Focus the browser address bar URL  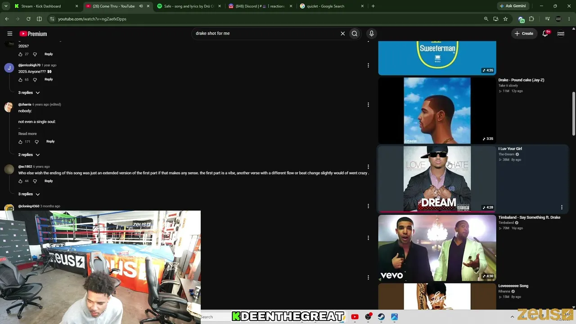(x=92, y=19)
